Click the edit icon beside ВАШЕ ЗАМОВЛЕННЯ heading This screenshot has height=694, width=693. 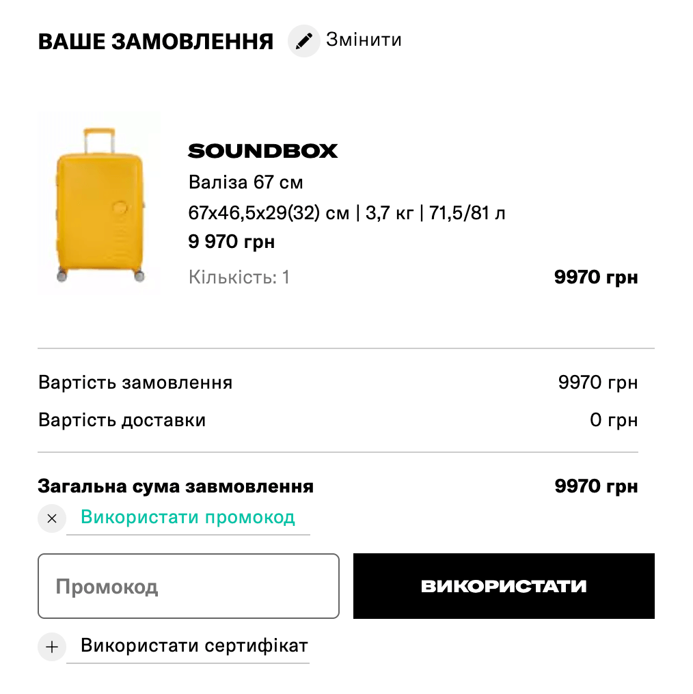click(x=304, y=41)
